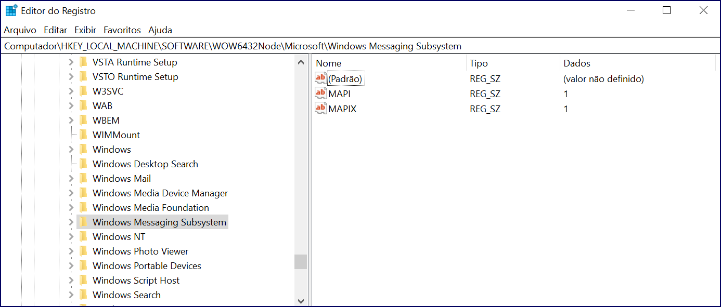
Task: Select the Windows Portable Devices key label
Action: click(x=147, y=265)
